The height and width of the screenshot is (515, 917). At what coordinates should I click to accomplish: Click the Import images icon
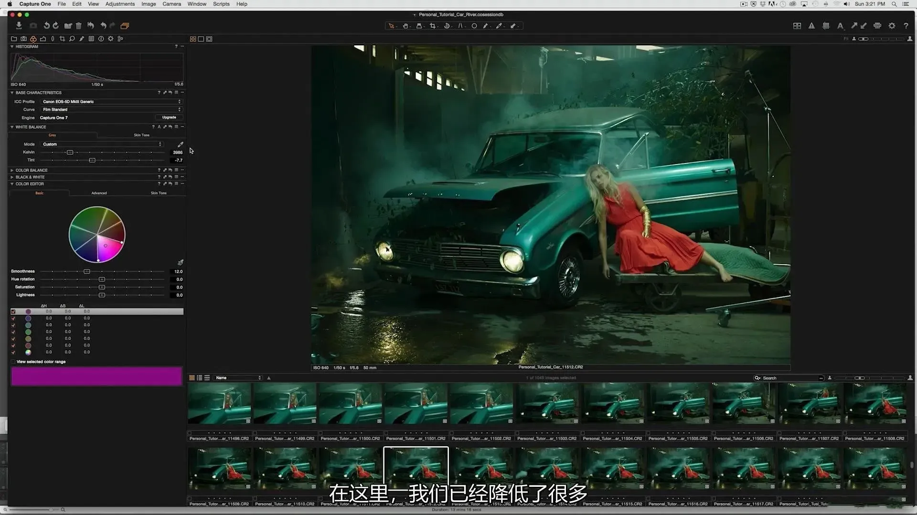point(19,26)
